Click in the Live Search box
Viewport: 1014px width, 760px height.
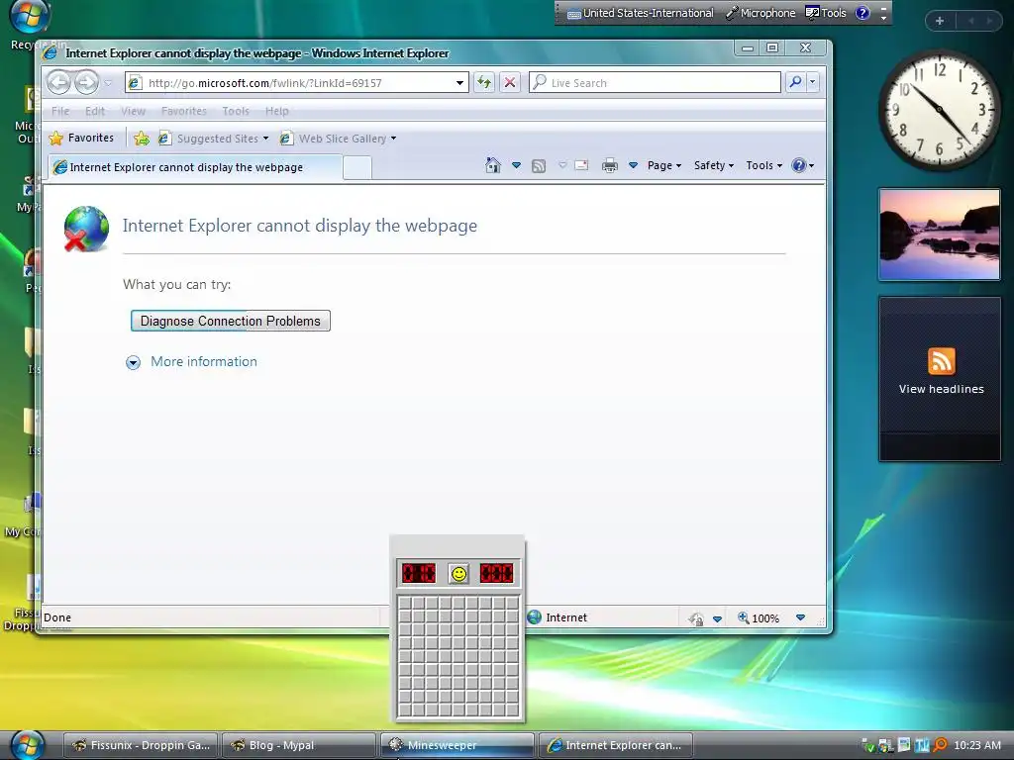pos(655,83)
